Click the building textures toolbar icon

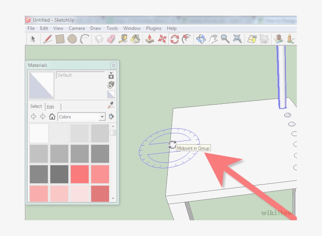[279, 39]
